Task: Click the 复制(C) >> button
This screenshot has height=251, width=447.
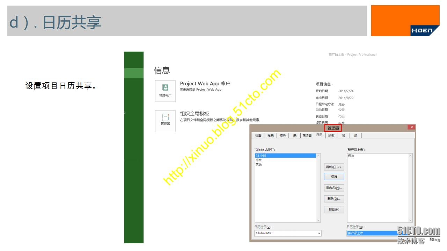Action: [334, 167]
